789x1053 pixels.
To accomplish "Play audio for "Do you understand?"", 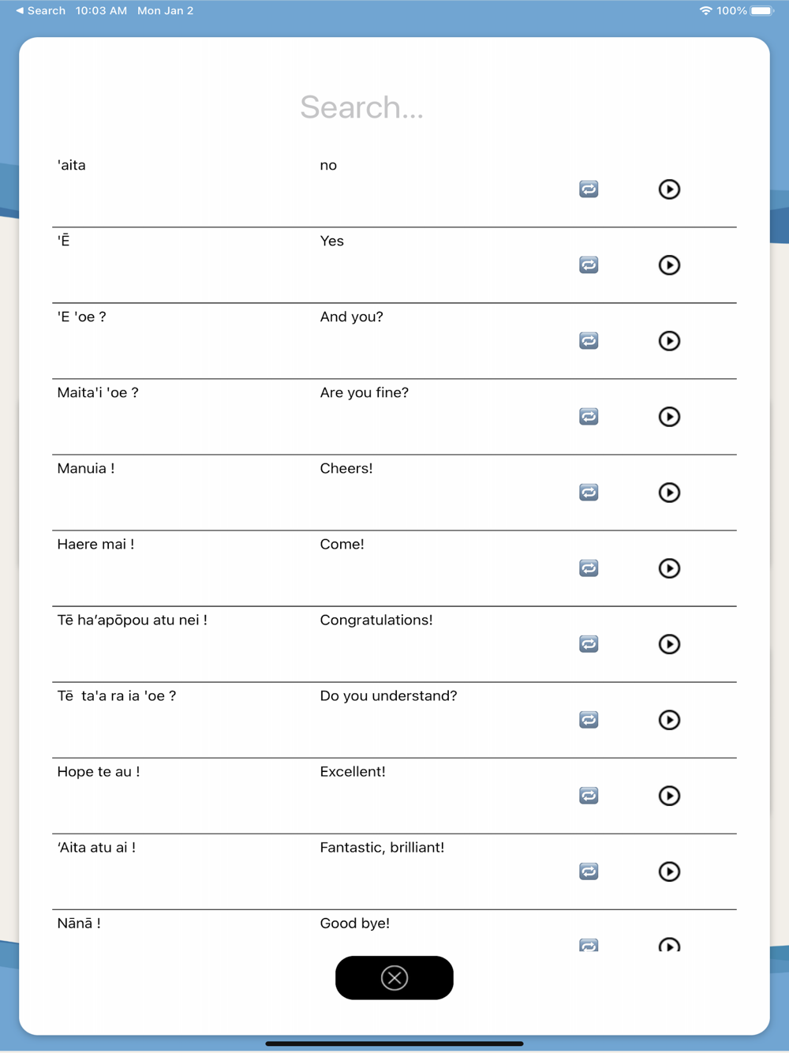I will [669, 720].
